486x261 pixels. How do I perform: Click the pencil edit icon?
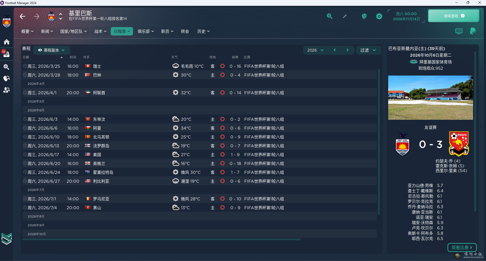tap(345, 16)
